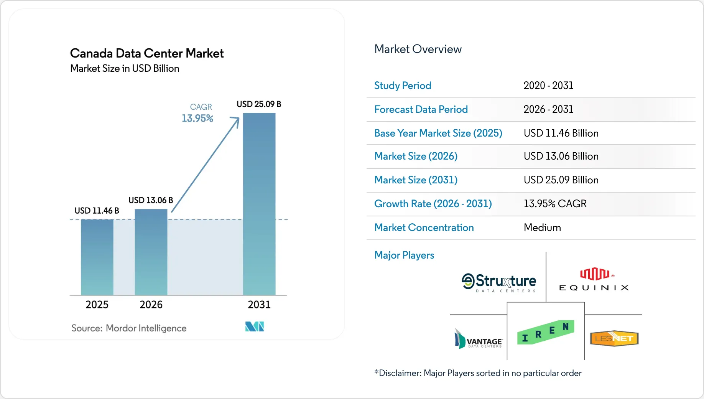Click the 'Market Size (2026)' label

416,156
